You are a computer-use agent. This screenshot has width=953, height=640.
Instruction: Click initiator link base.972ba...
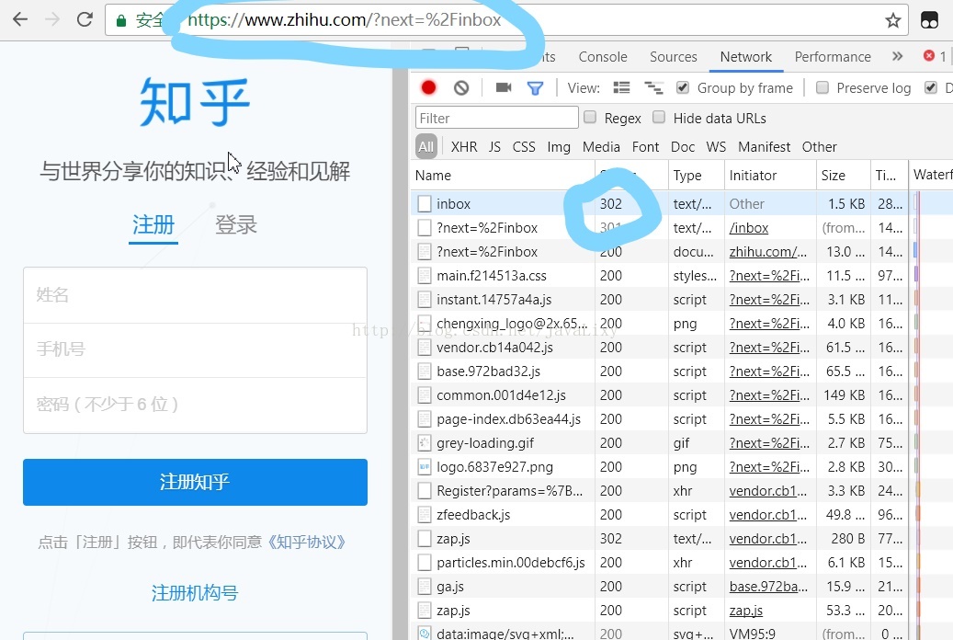[x=768, y=587]
